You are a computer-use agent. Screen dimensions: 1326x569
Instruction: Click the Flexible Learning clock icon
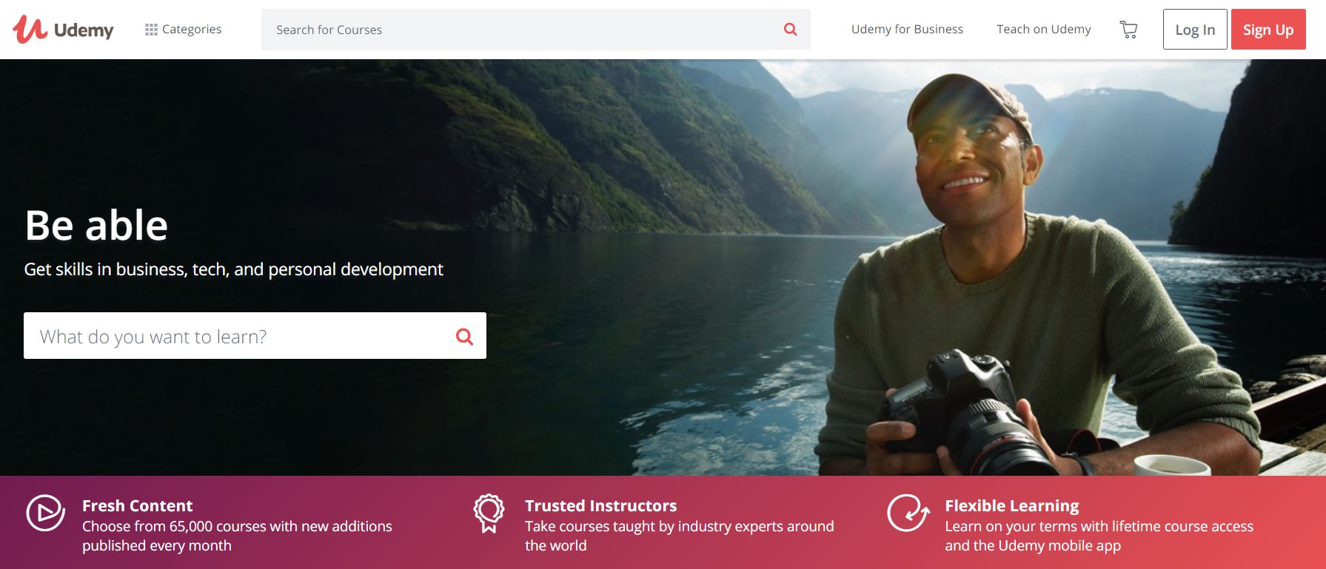coord(908,512)
